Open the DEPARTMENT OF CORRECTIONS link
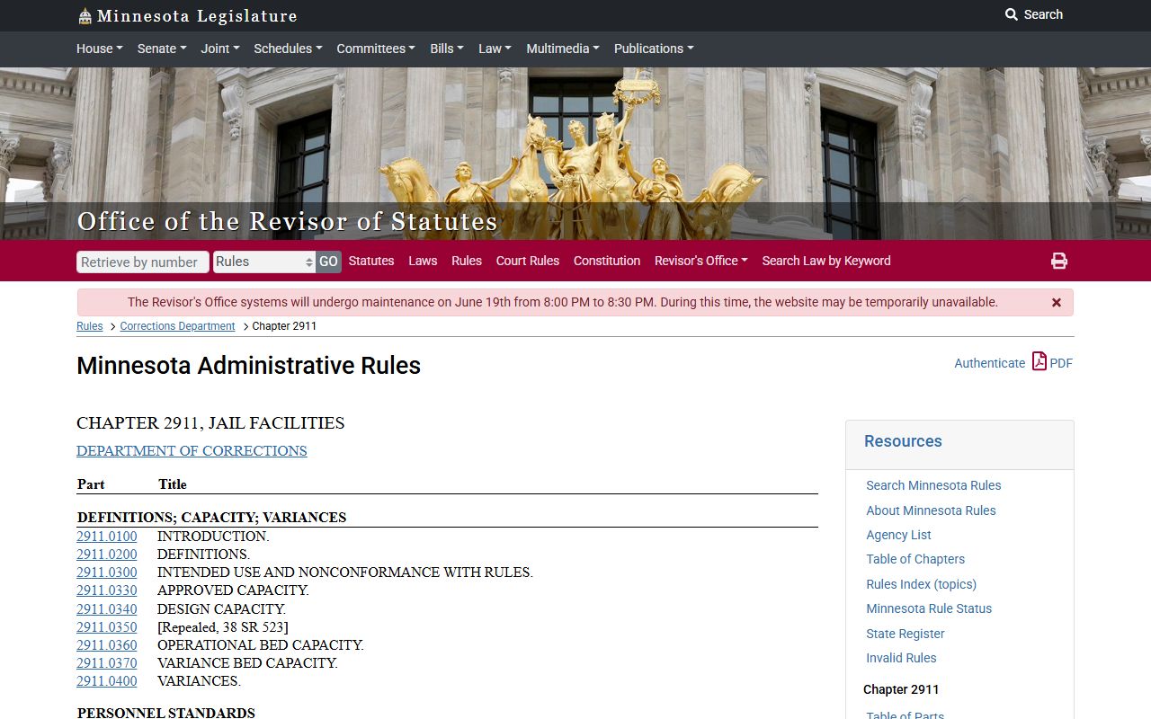Viewport: 1151px width, 719px height. tap(192, 450)
